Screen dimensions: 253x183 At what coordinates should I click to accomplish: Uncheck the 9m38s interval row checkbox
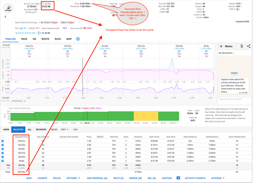point(3,149)
